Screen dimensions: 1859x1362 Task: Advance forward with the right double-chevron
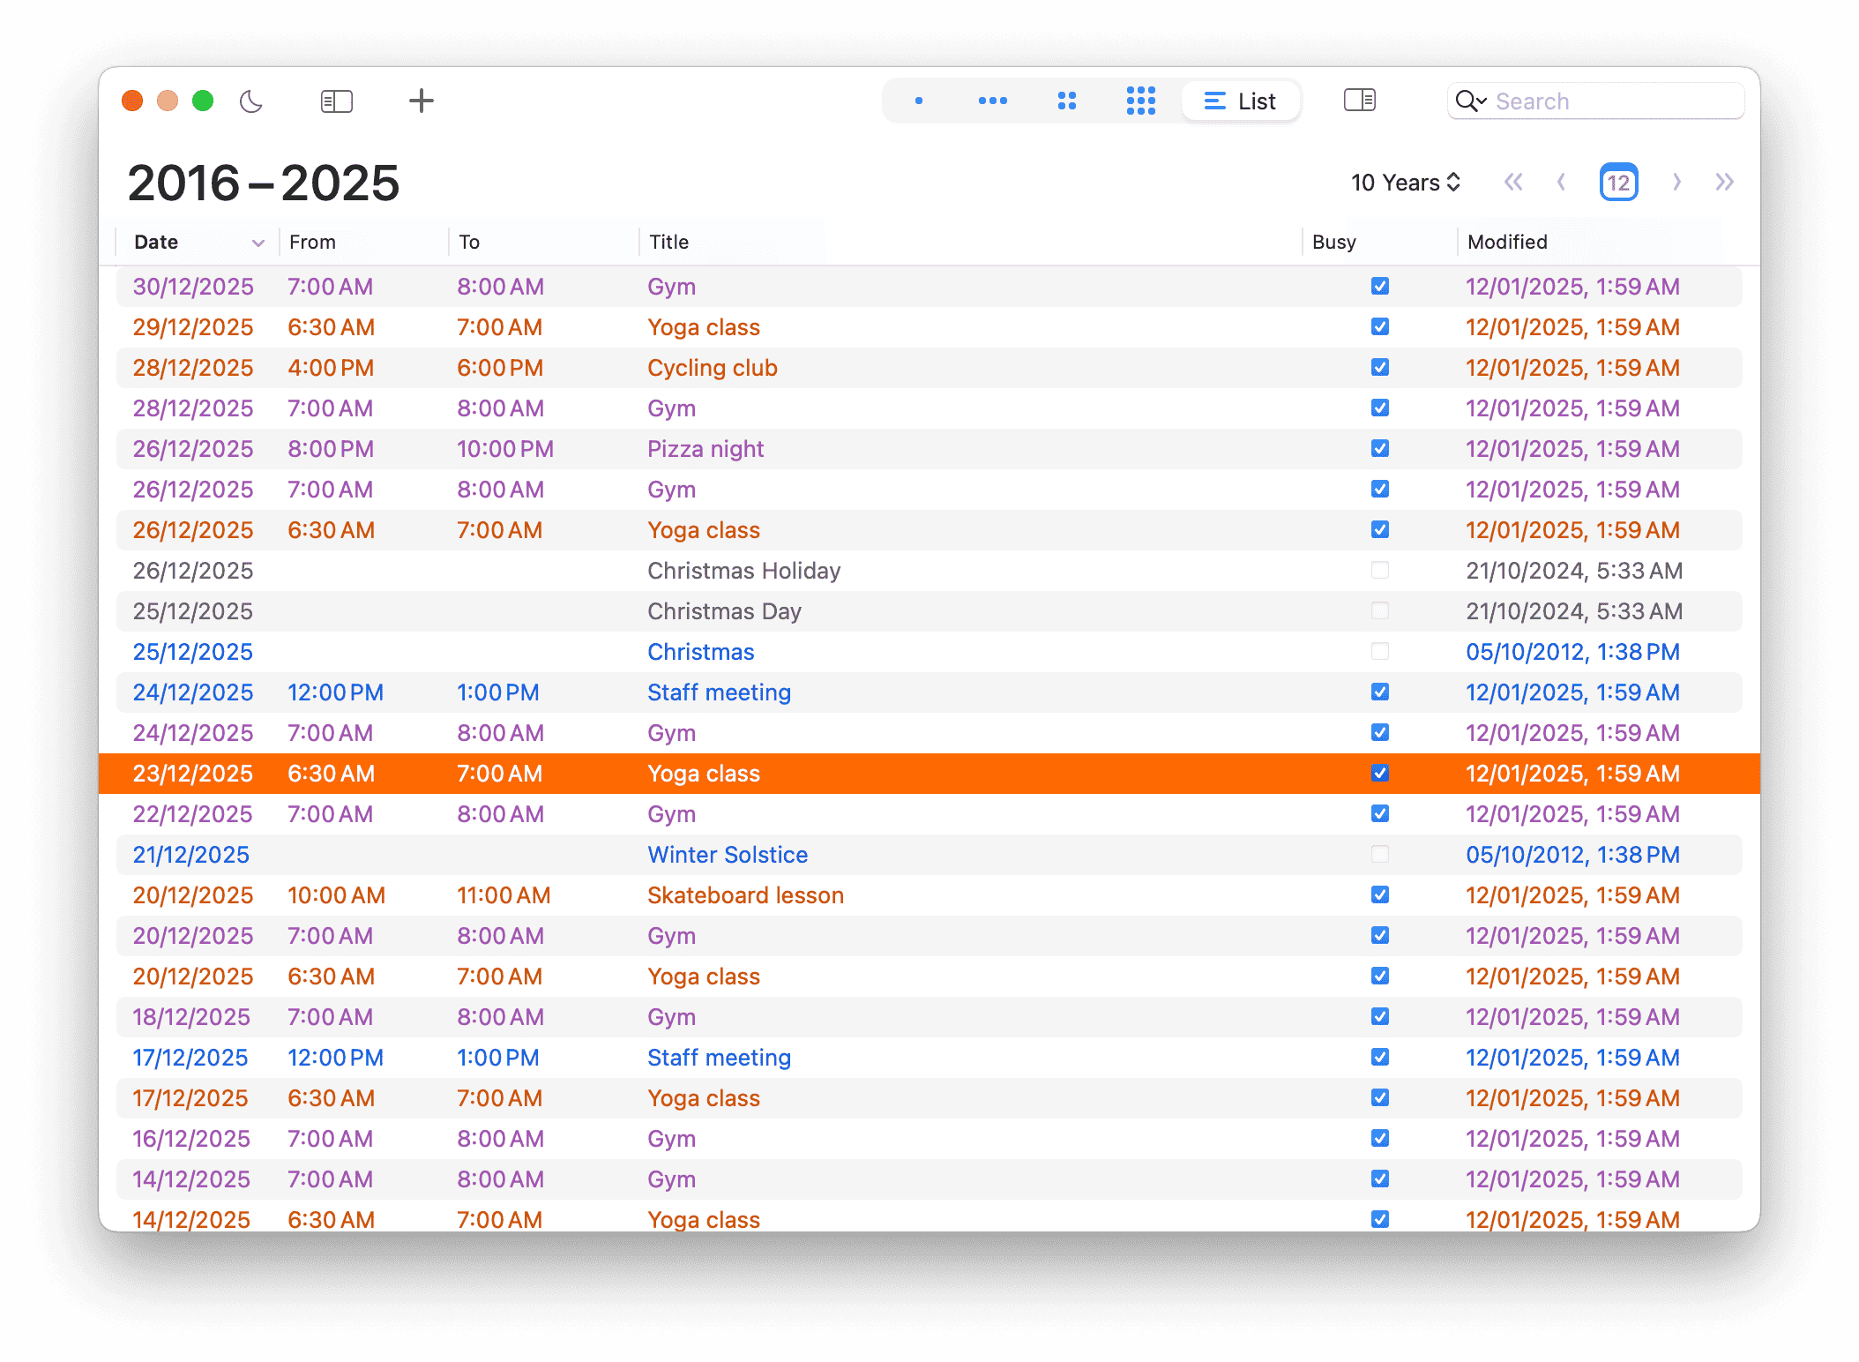click(1724, 182)
